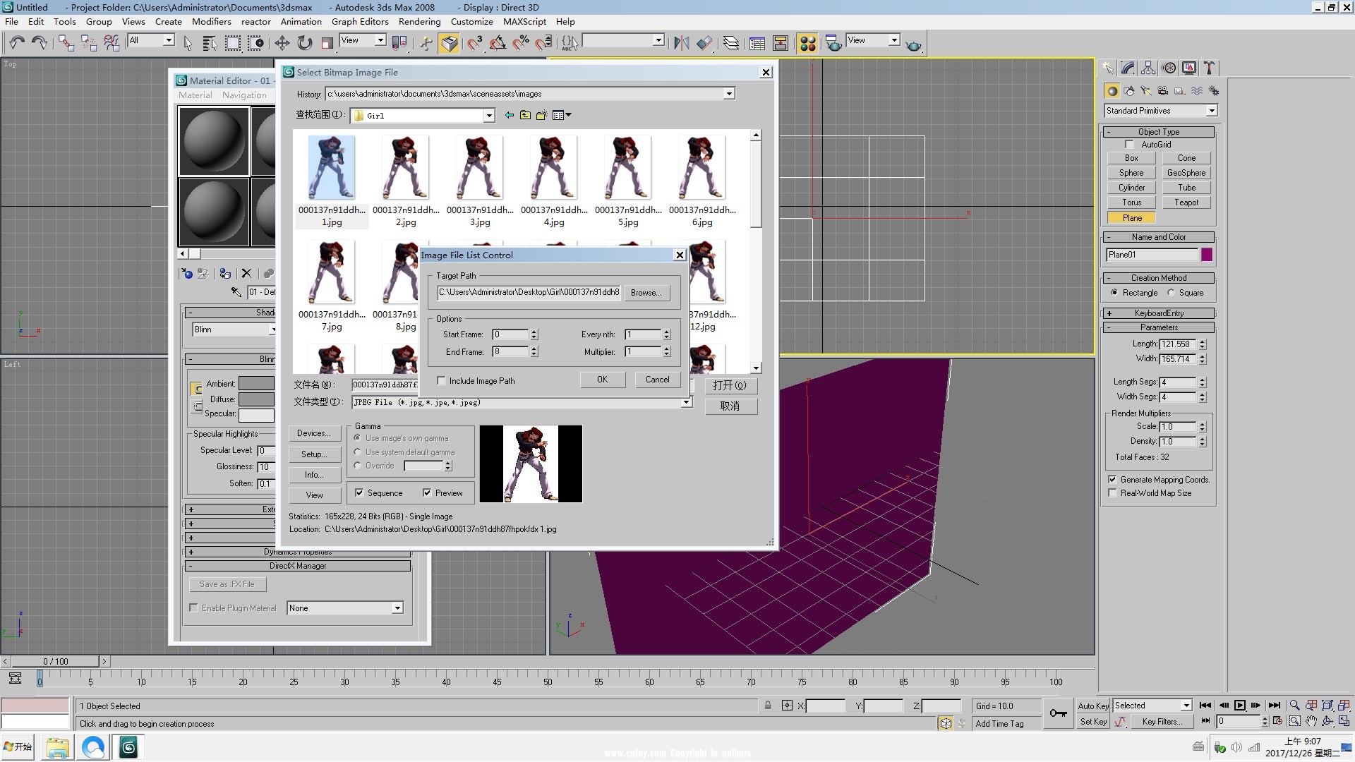Open the Utilities hammer panel tab
The height and width of the screenshot is (762, 1355).
(1209, 68)
